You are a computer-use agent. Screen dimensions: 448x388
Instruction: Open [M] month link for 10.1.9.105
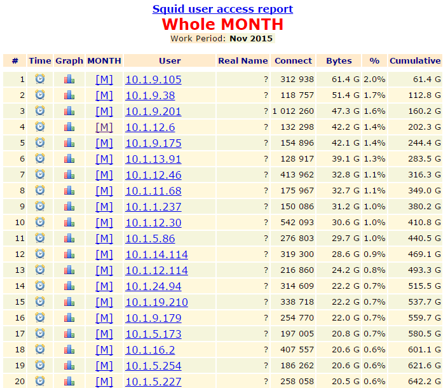click(104, 80)
